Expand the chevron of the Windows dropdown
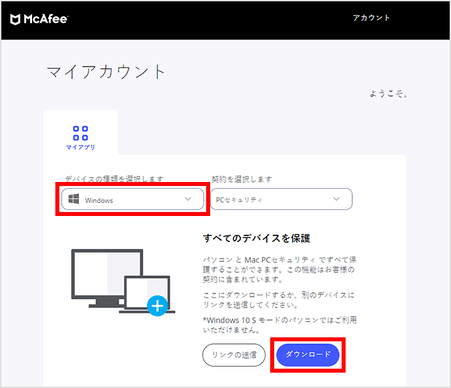This screenshot has width=451, height=388. pyautogui.click(x=188, y=199)
